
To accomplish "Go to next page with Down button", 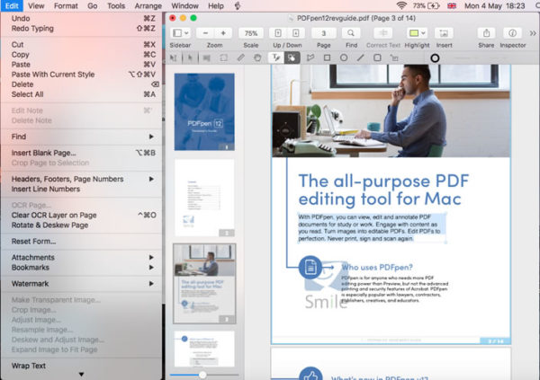I will (x=295, y=33).
